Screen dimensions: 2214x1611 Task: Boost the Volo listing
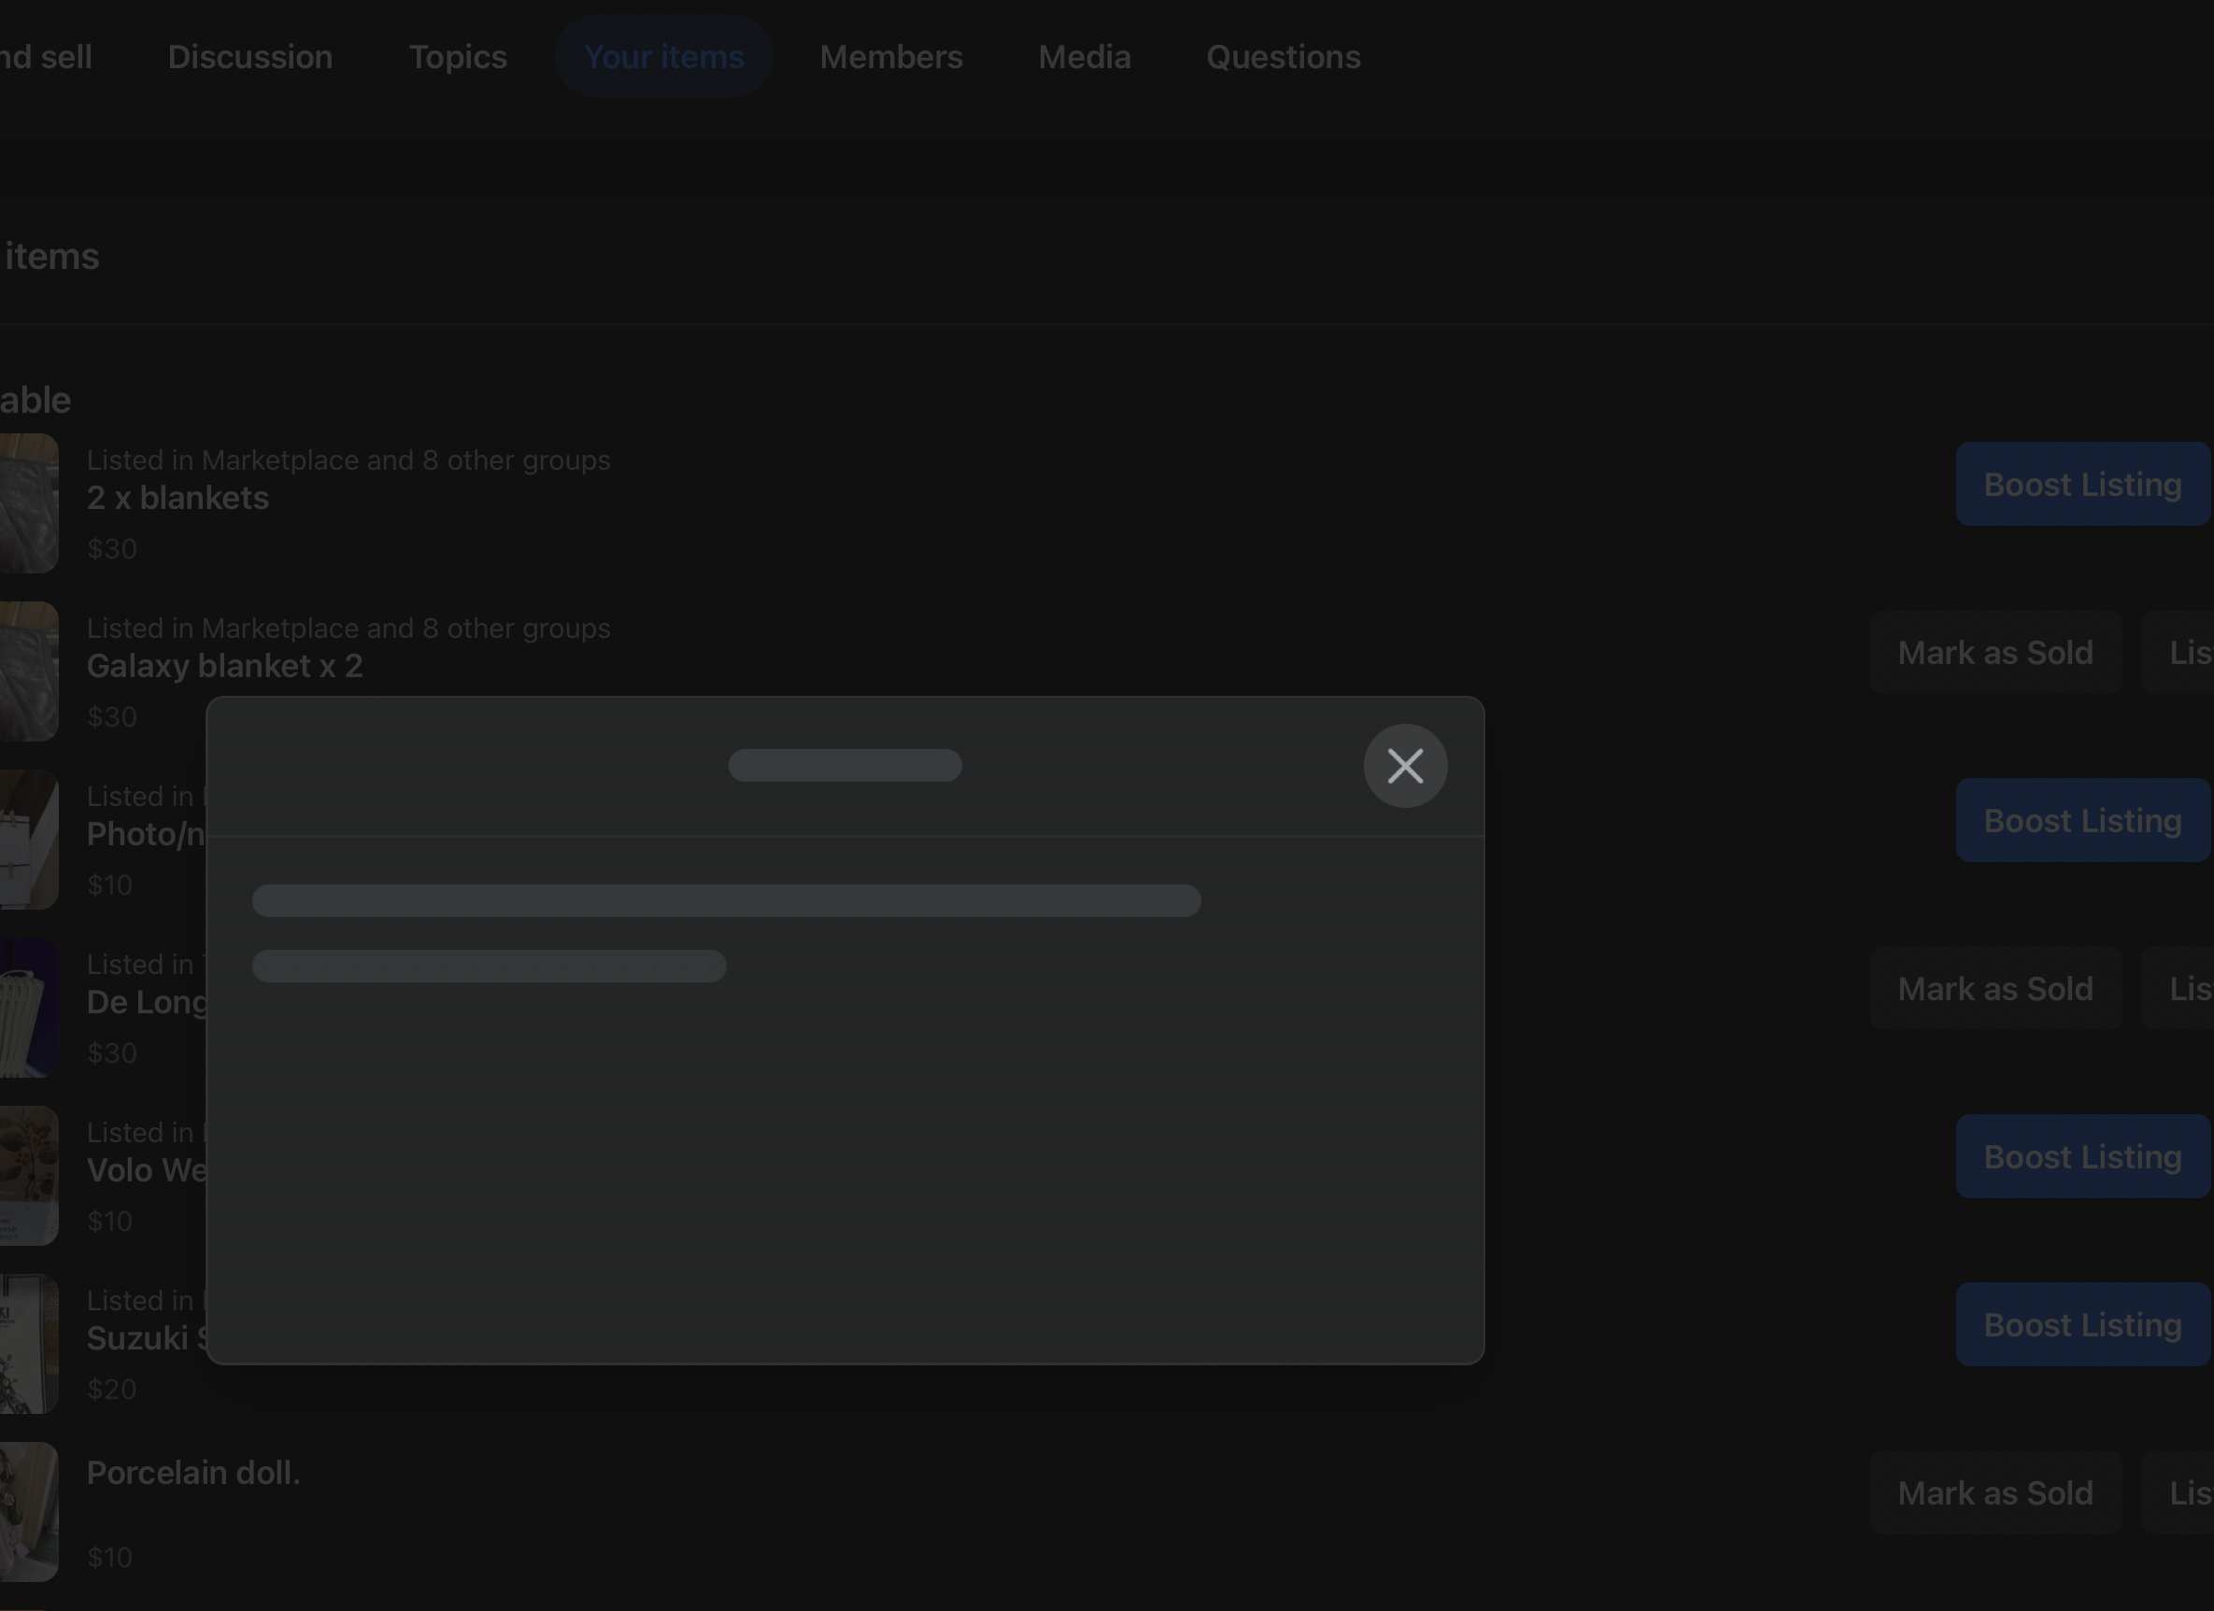tap(2081, 1156)
